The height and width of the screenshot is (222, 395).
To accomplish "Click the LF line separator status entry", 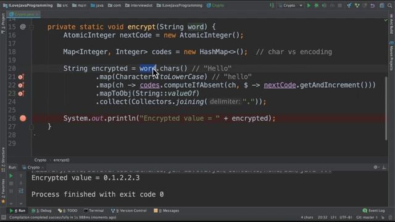I will coord(333,218).
